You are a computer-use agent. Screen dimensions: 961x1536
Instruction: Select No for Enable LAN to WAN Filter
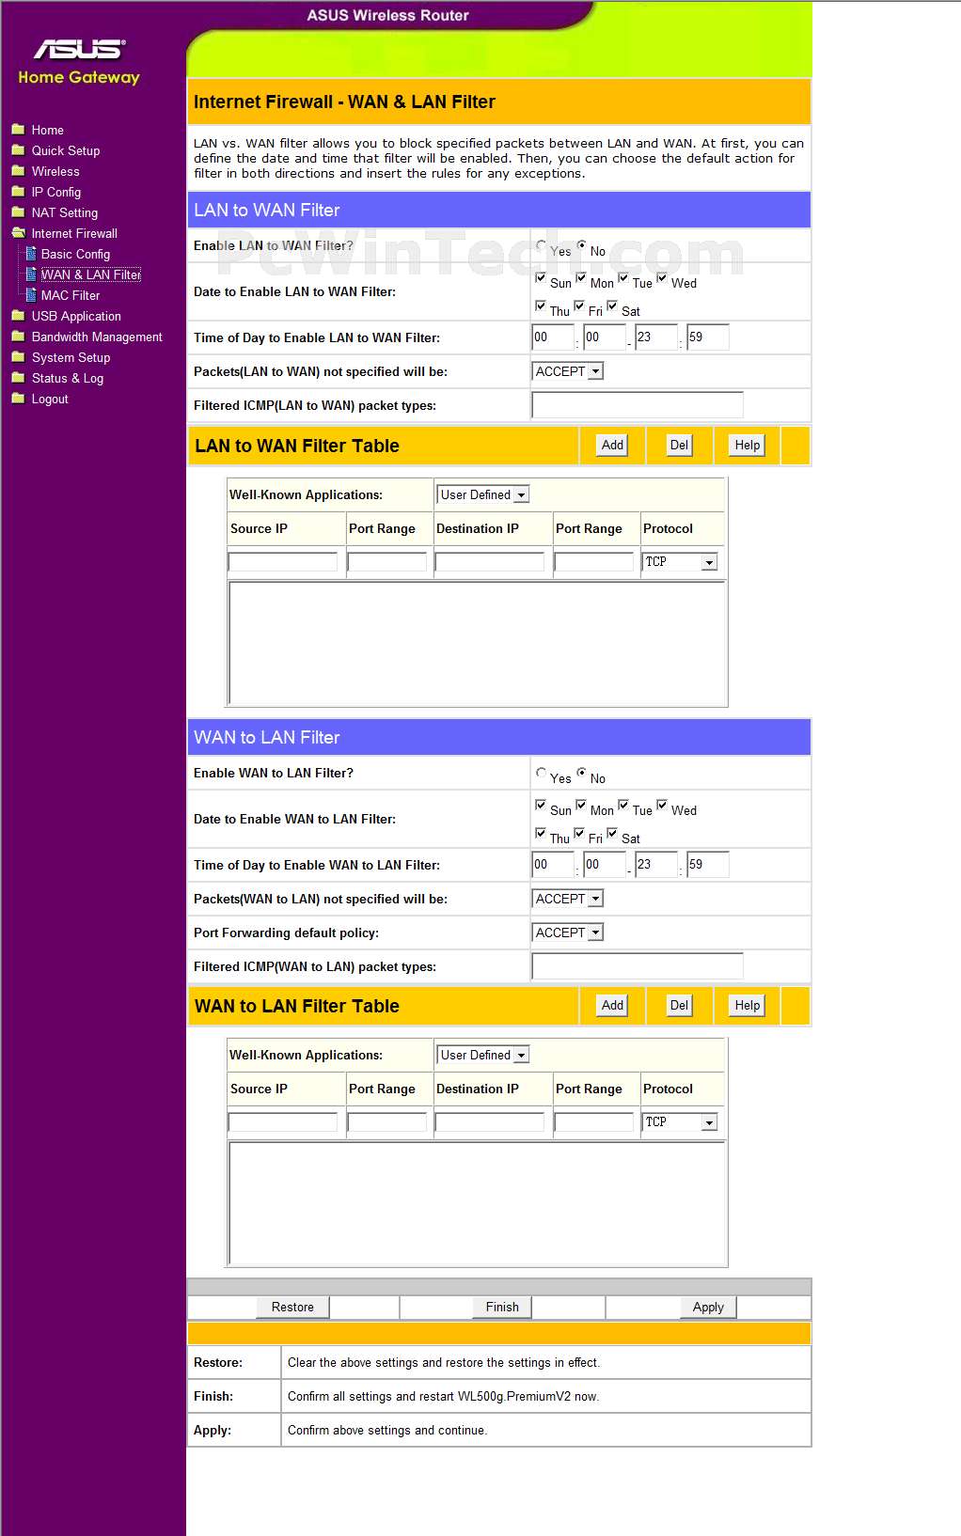coord(581,245)
